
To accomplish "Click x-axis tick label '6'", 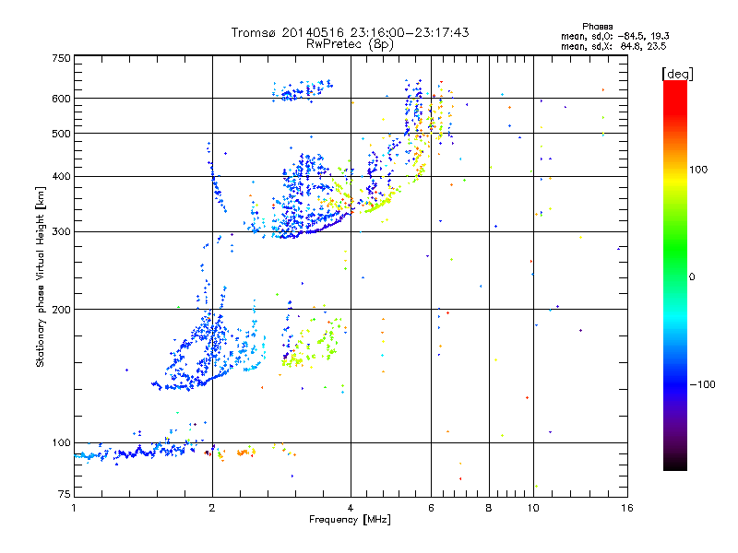I will coord(431,508).
